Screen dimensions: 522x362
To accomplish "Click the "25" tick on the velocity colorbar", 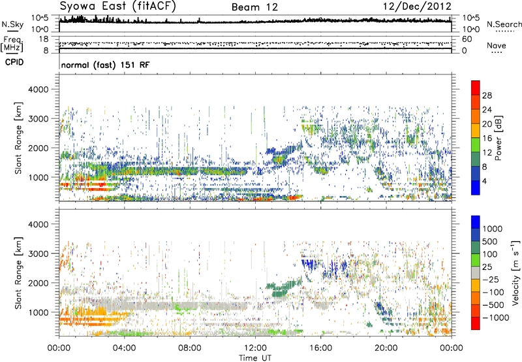I will (487, 267).
